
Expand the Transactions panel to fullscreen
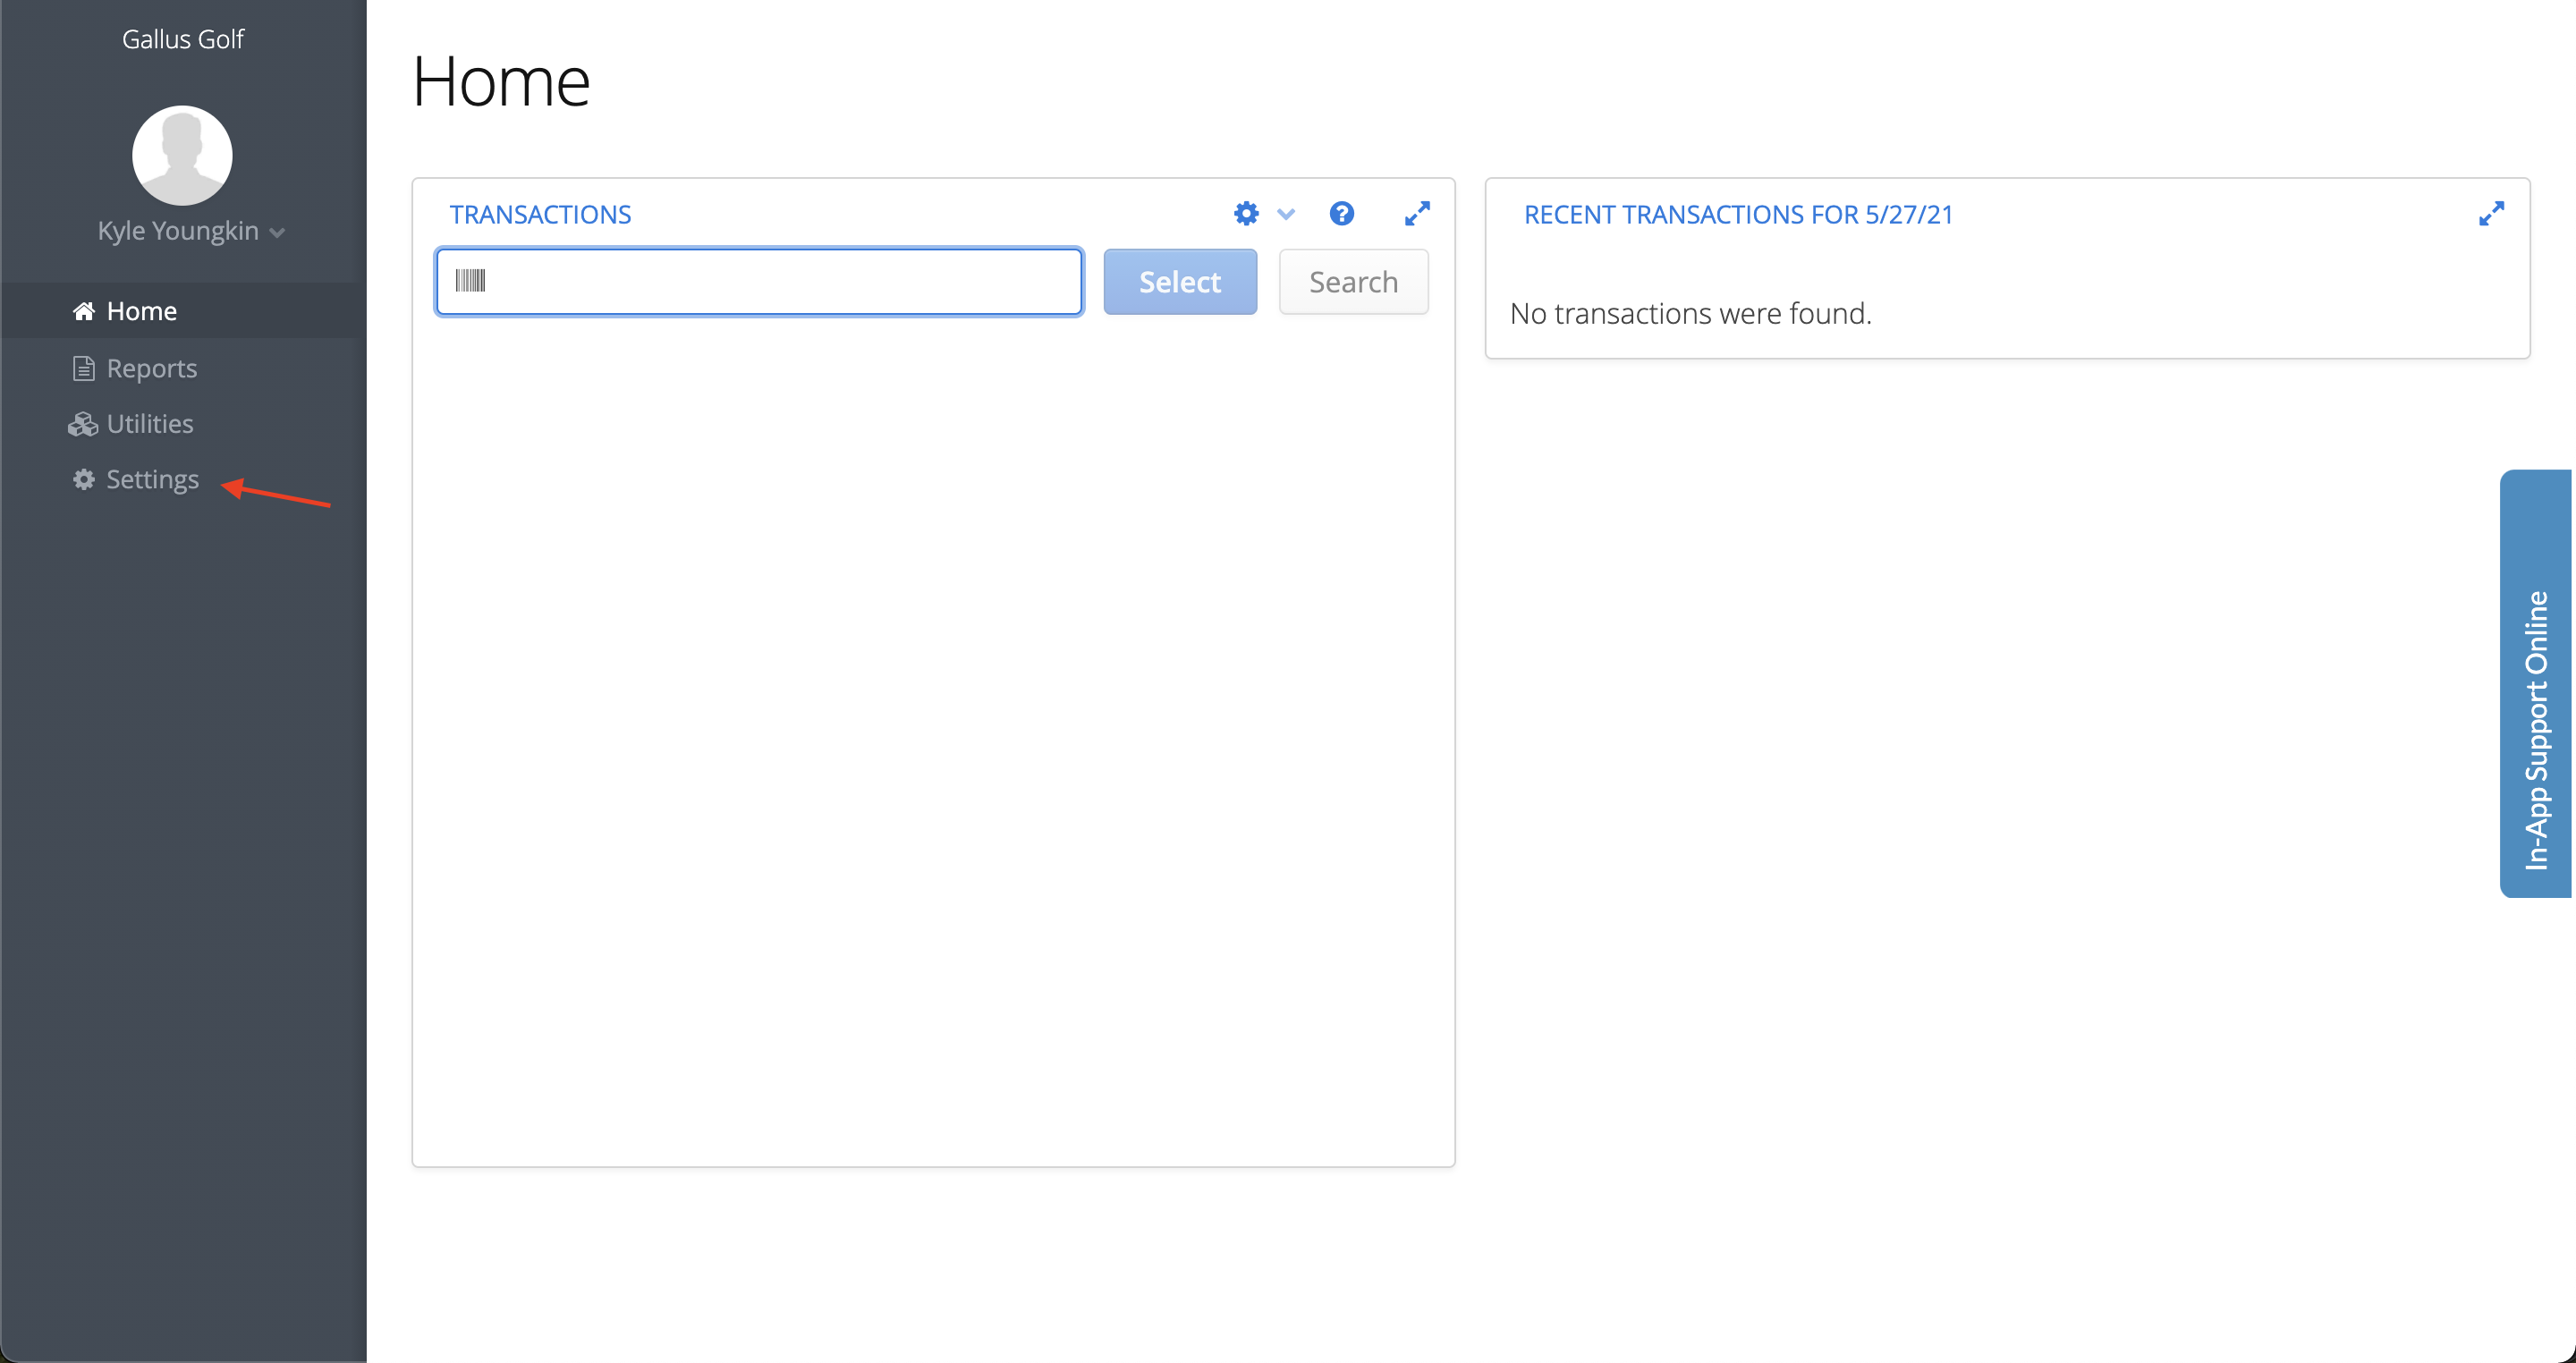(1417, 213)
